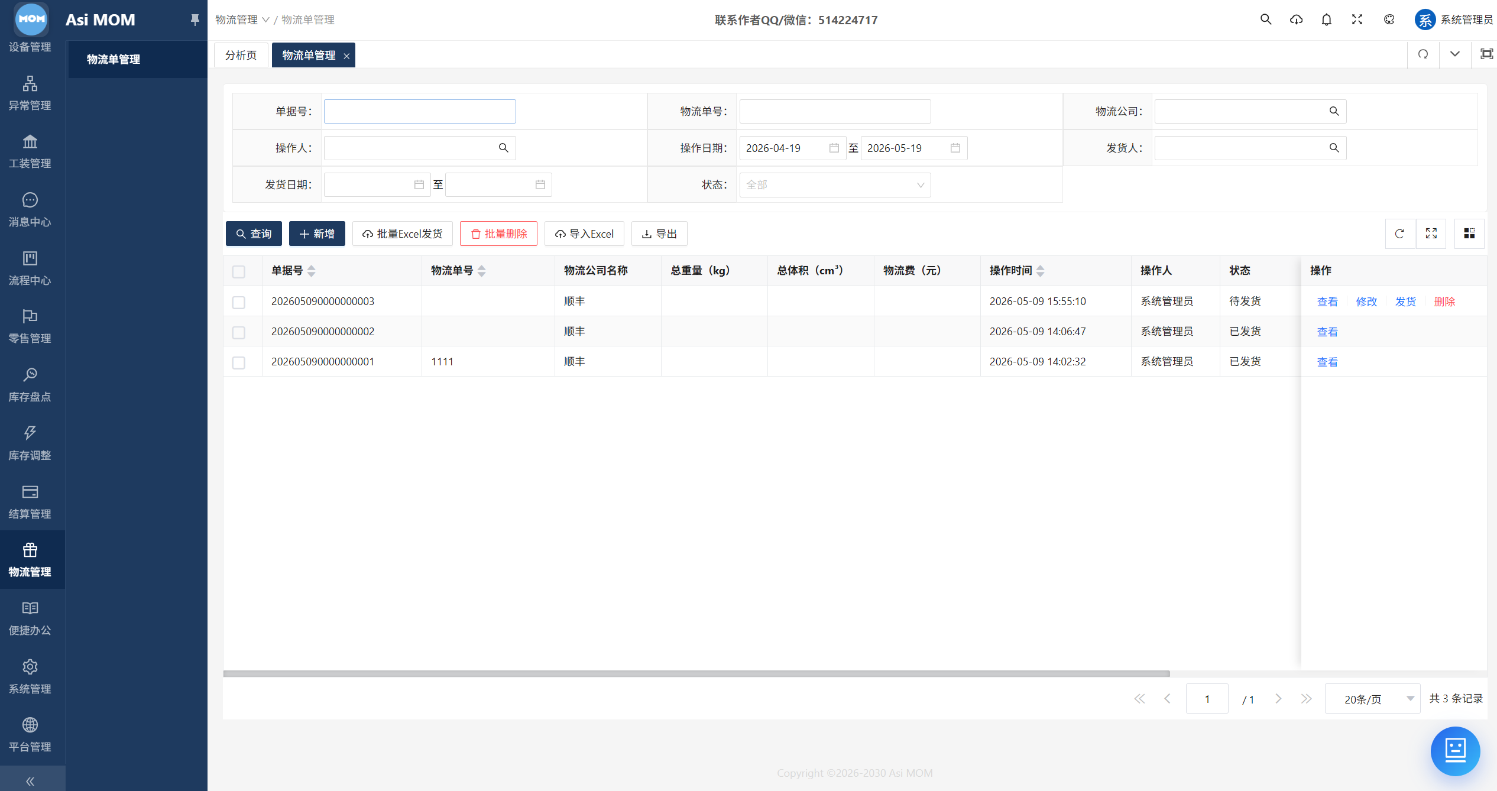Maximize content area via the tab bar icon
The image size is (1497, 791).
[x=1486, y=54]
